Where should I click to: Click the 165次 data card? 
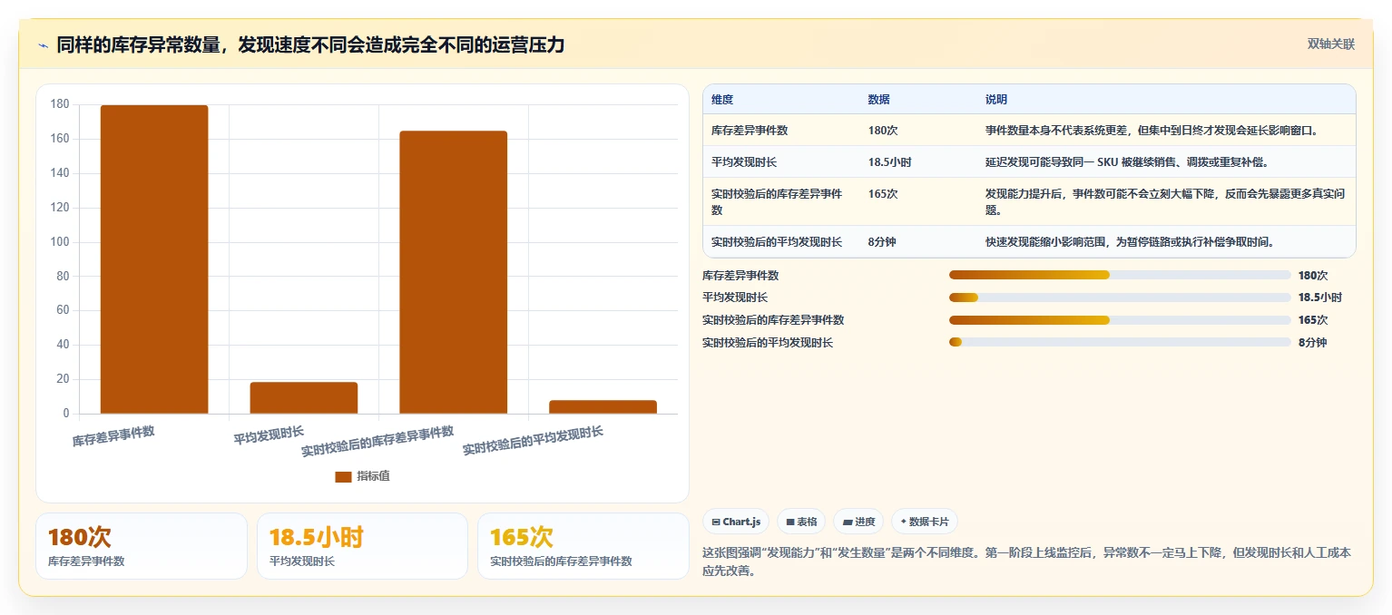click(583, 546)
